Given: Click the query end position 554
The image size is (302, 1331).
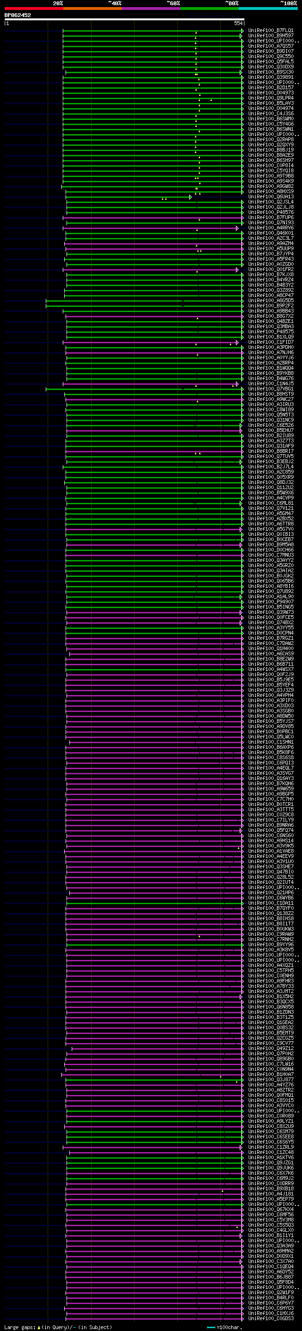Looking at the screenshot, I should click(x=238, y=23).
